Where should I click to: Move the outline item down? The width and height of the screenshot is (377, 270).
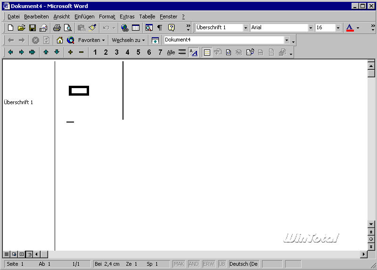click(x=57, y=52)
